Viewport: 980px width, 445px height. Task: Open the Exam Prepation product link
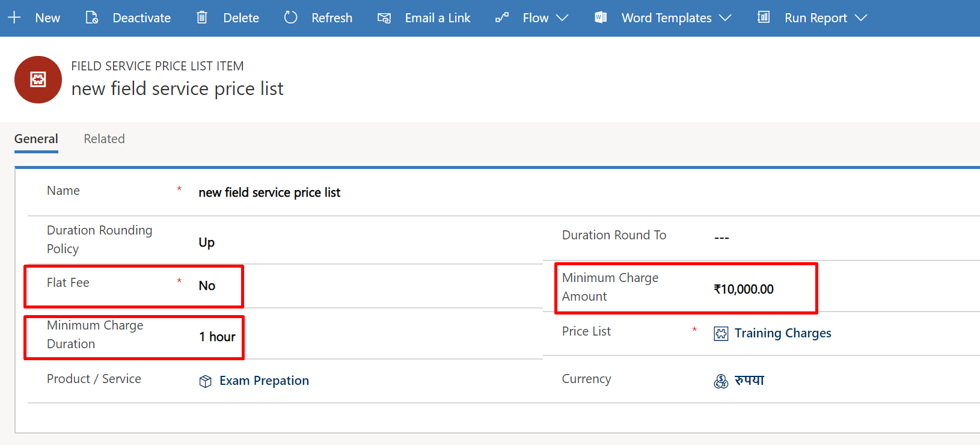[264, 381]
